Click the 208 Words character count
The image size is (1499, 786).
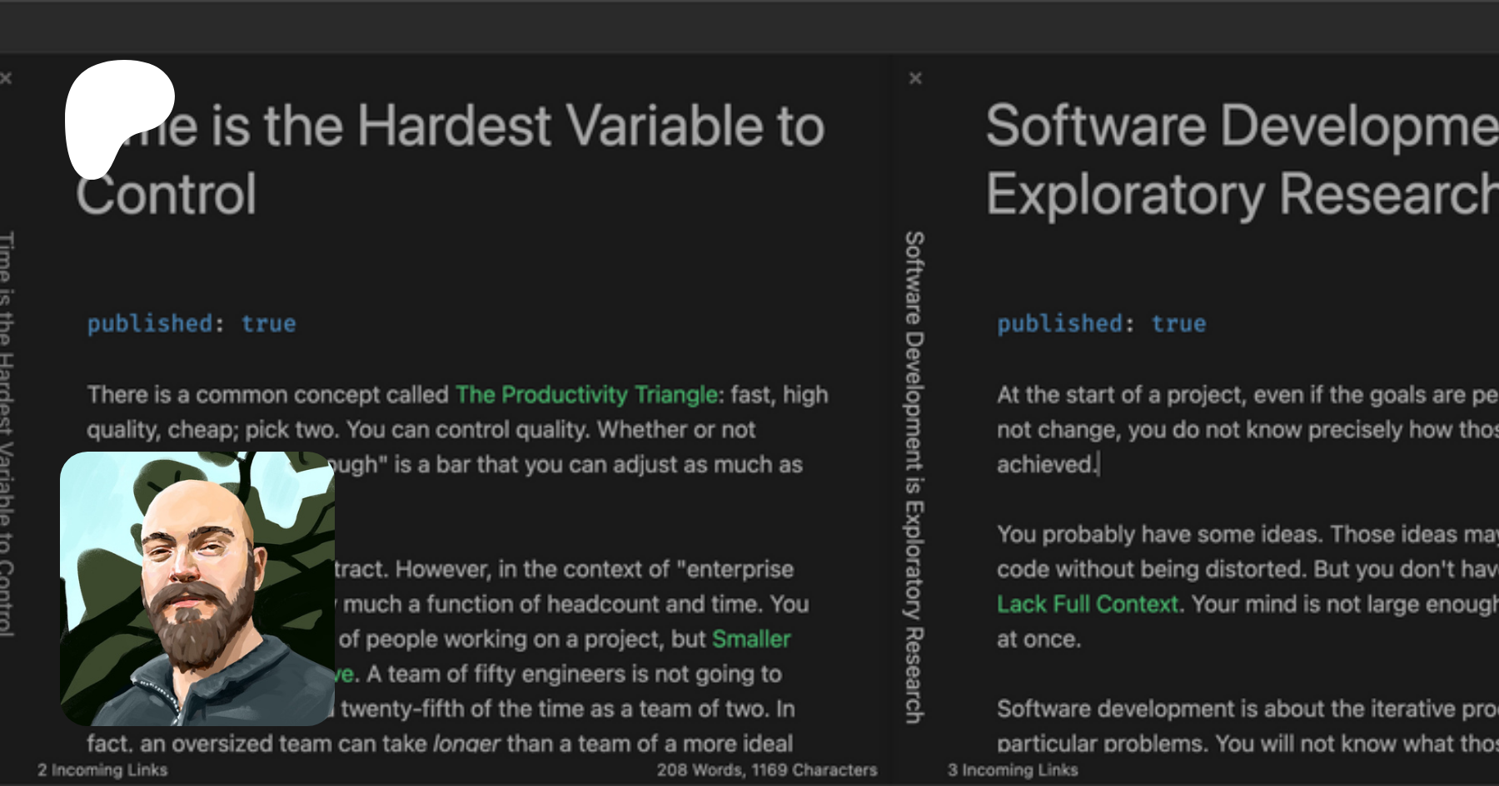pos(766,770)
